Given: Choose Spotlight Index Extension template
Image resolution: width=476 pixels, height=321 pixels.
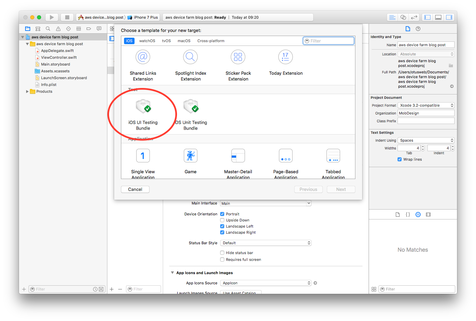Looking at the screenshot, I should coord(191,66).
